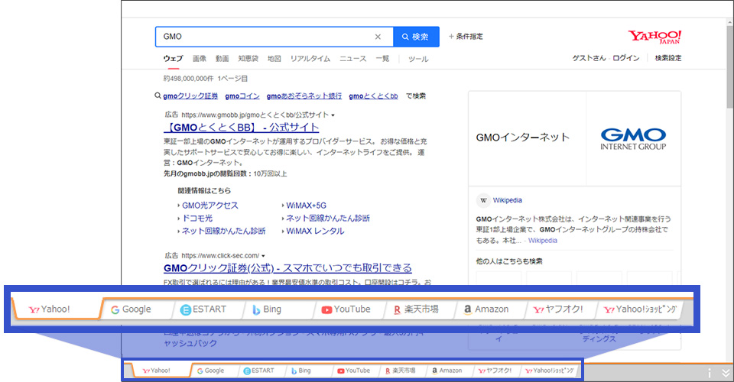Click the ゲストさん user label
Image resolution: width=734 pixels, height=382 pixels.
[x=589, y=58]
